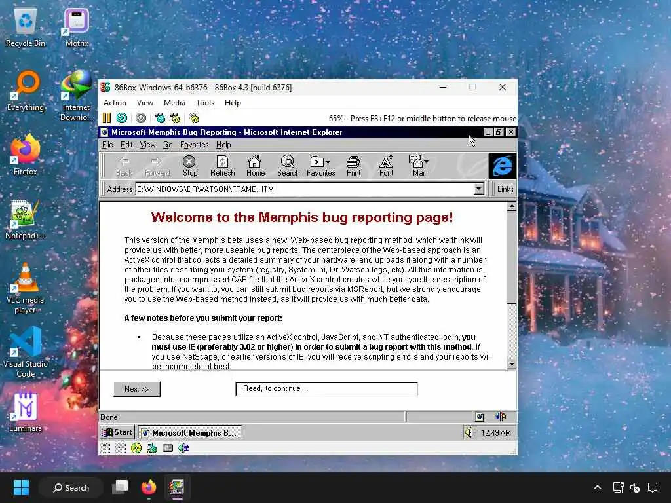The image size is (671, 503).
Task: Click page scrollbar up arrow
Action: click(511, 206)
